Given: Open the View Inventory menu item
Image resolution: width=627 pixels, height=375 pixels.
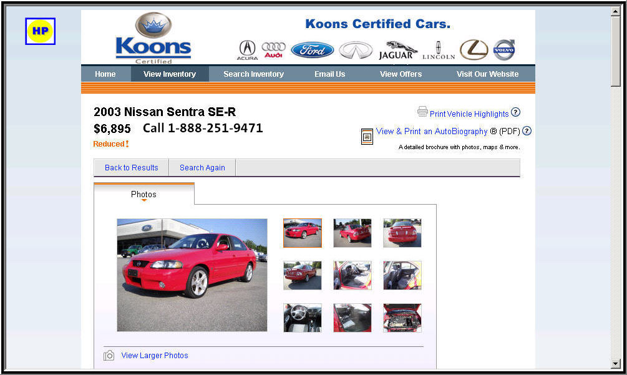Looking at the screenshot, I should (x=170, y=74).
